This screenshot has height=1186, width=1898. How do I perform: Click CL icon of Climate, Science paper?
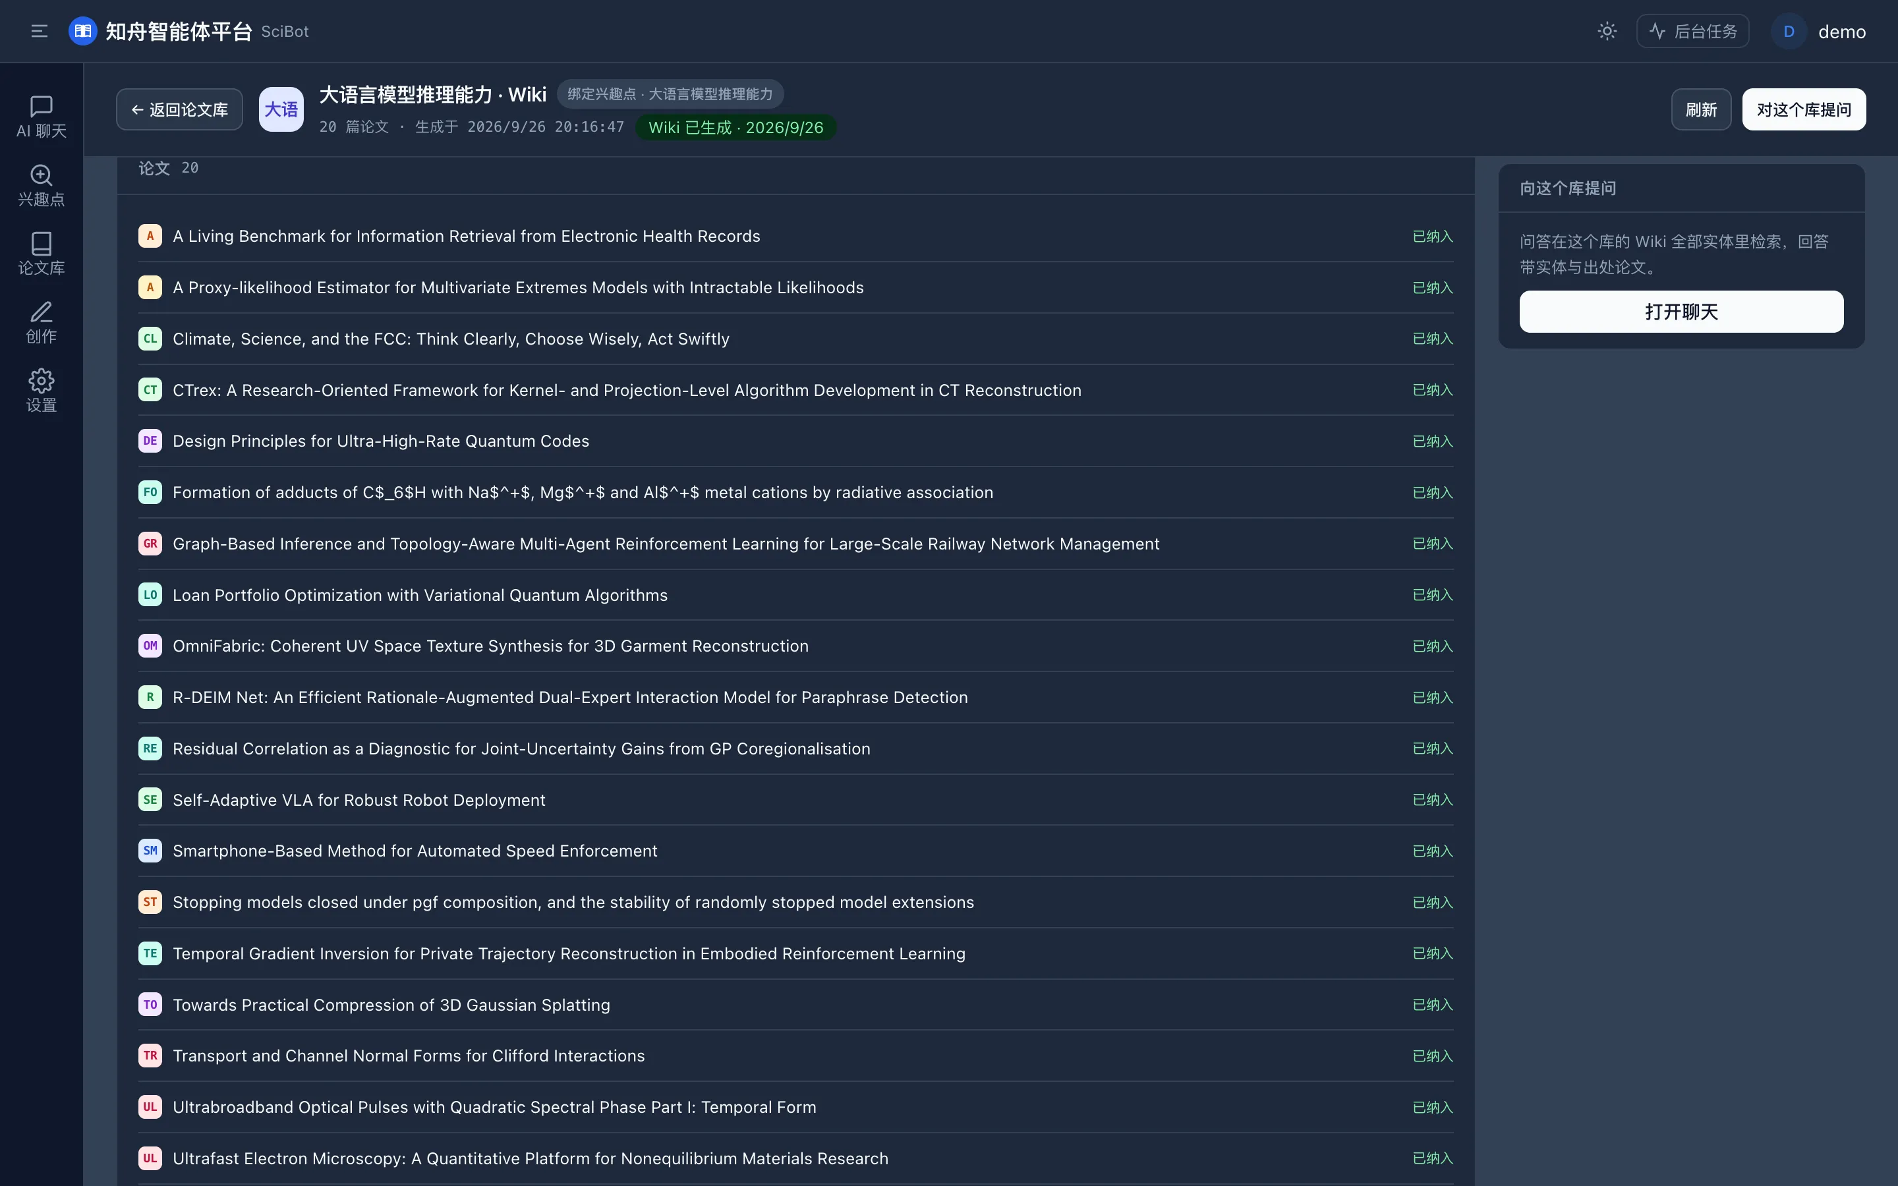pyautogui.click(x=150, y=339)
